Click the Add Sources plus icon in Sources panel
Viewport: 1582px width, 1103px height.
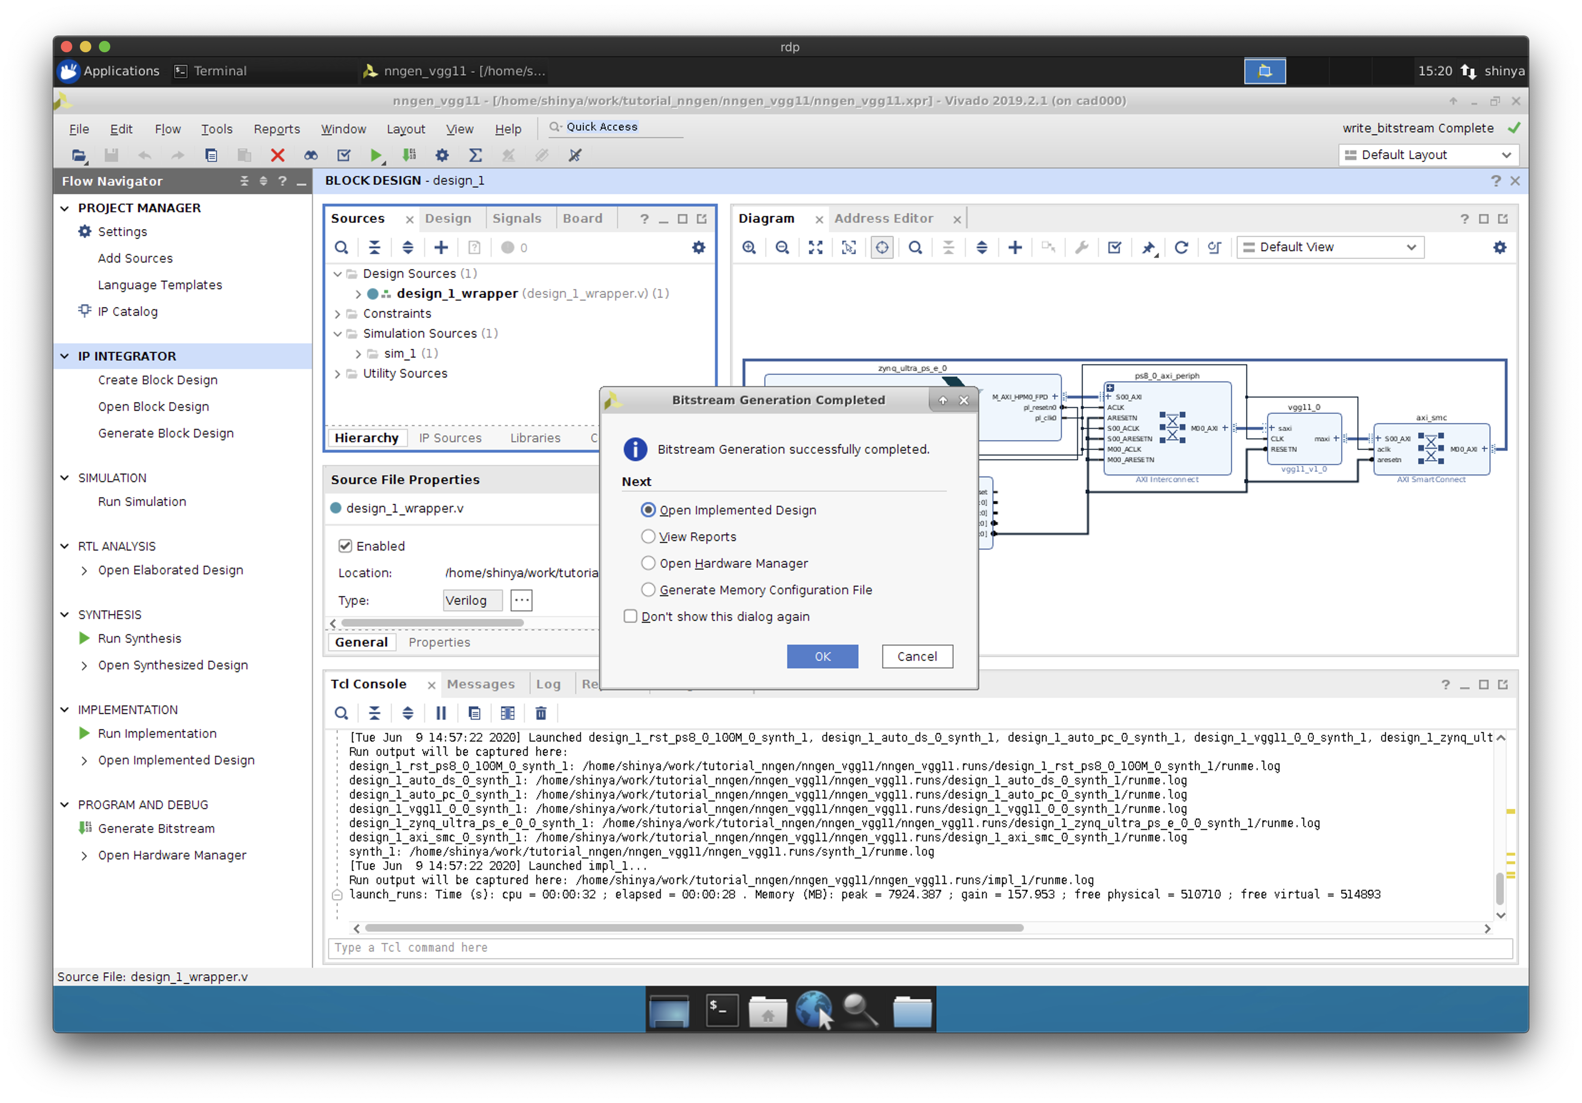(x=441, y=247)
